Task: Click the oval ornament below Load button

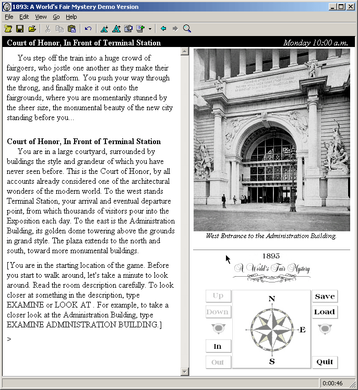Action: pos(325,329)
